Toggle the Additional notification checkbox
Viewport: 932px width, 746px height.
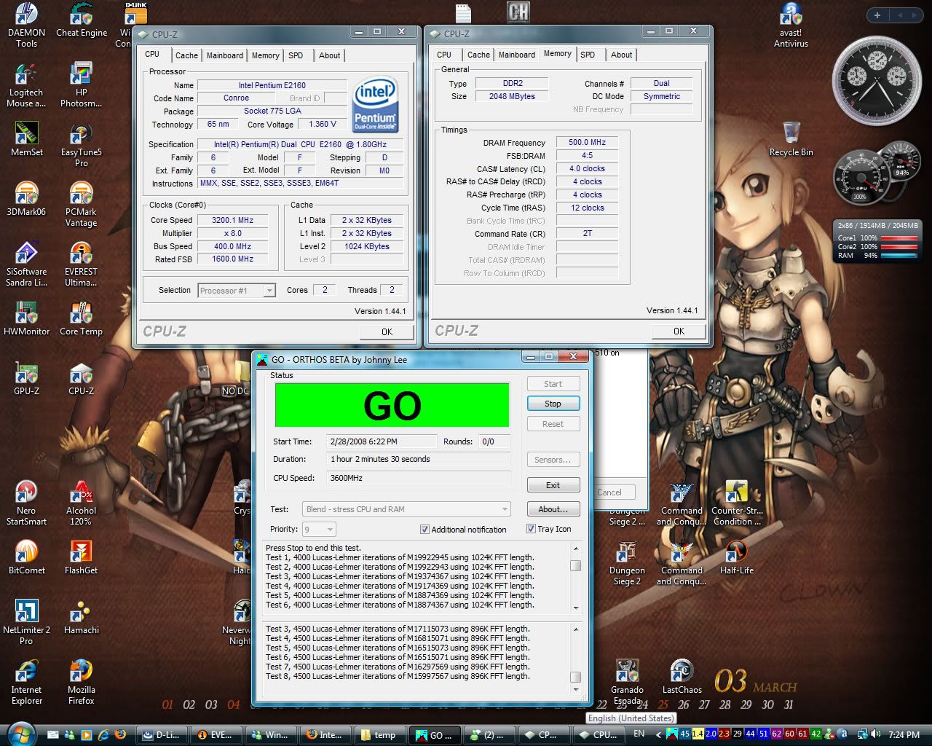click(x=424, y=530)
